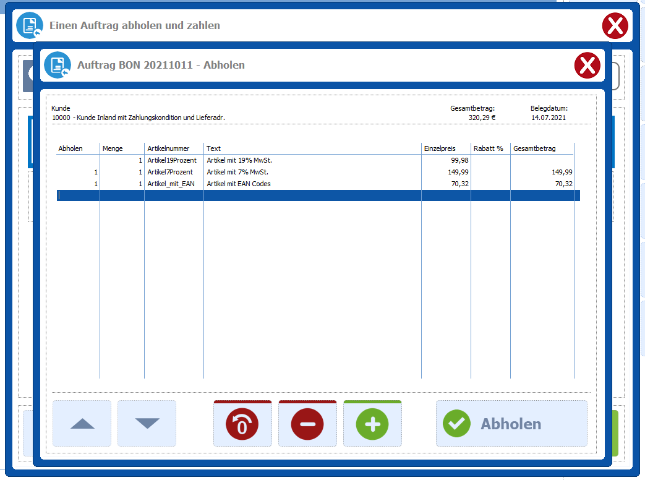This screenshot has height=480, width=645.
Task: Close the Auftrag BON 20211011 dialog
Action: point(587,66)
